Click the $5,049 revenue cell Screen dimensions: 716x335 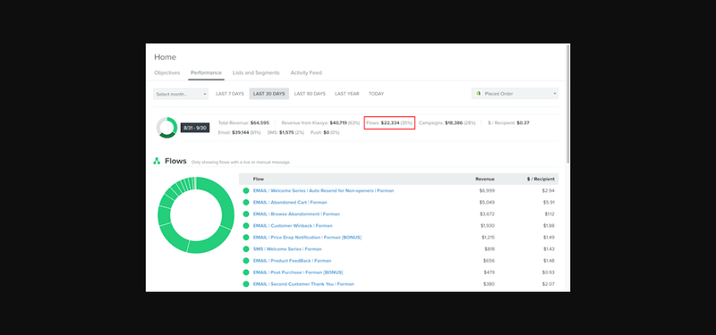[x=487, y=203]
